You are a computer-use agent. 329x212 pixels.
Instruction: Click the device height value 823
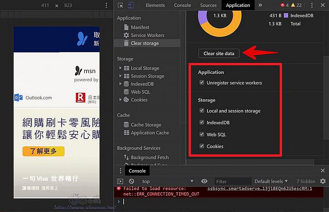click(x=68, y=5)
